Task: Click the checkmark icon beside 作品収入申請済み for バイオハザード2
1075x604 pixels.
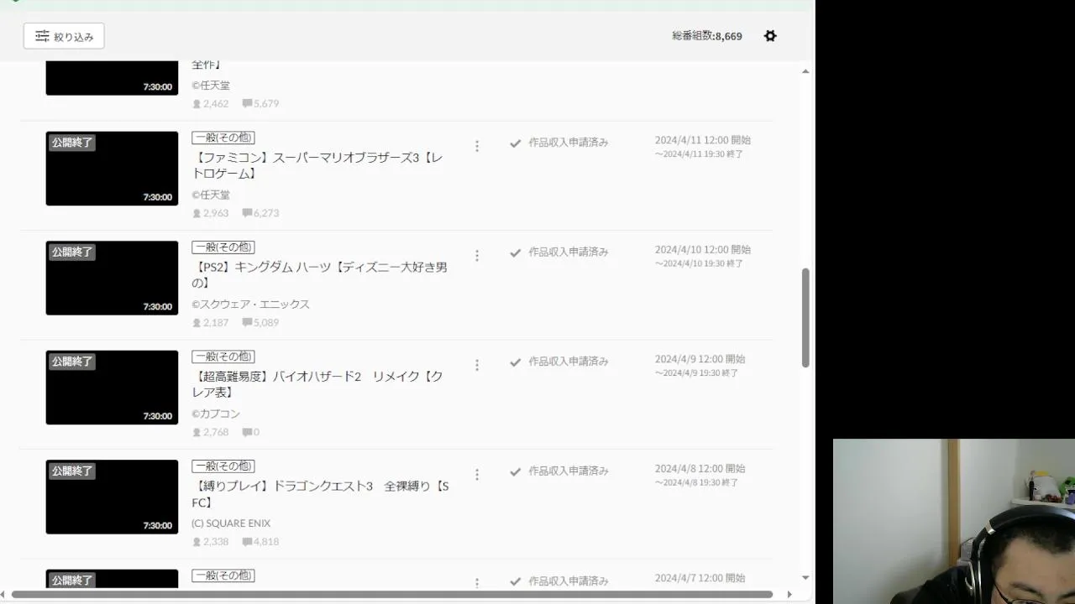Action: pyautogui.click(x=516, y=362)
